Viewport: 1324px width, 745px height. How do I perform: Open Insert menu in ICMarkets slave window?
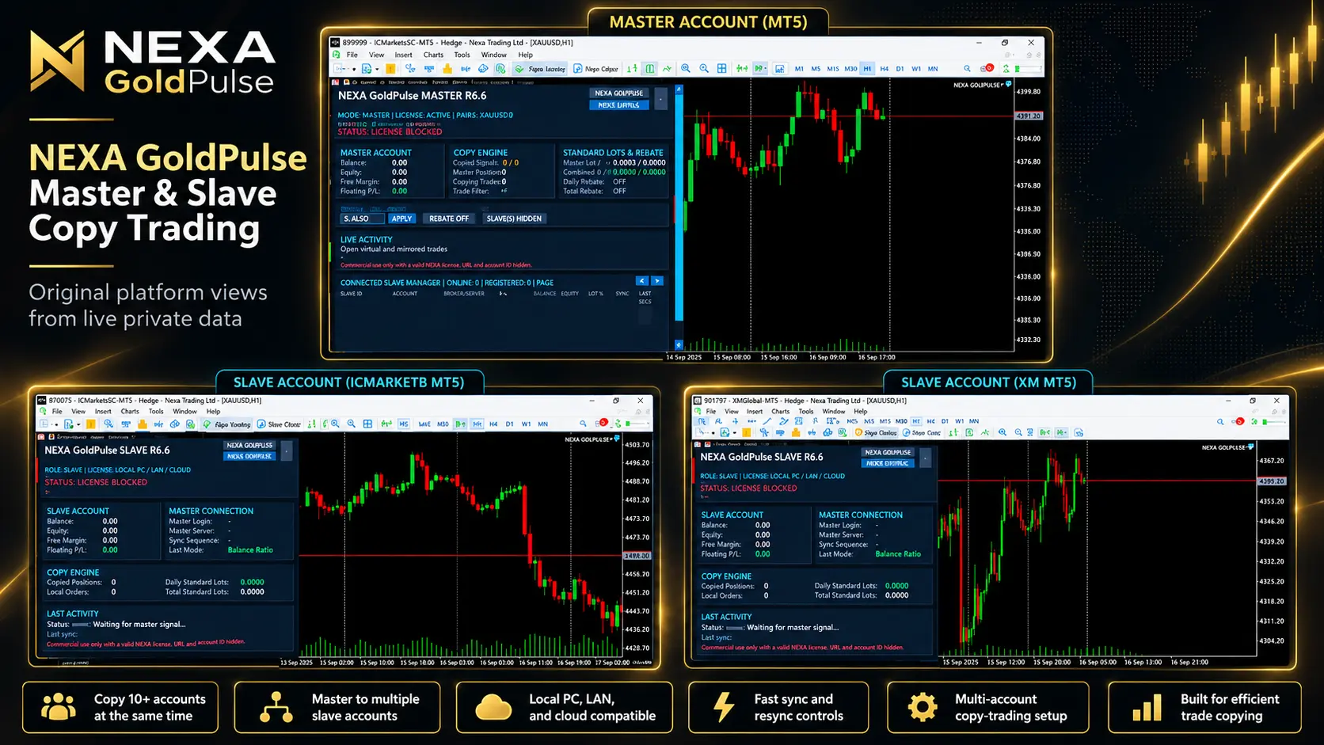(103, 411)
